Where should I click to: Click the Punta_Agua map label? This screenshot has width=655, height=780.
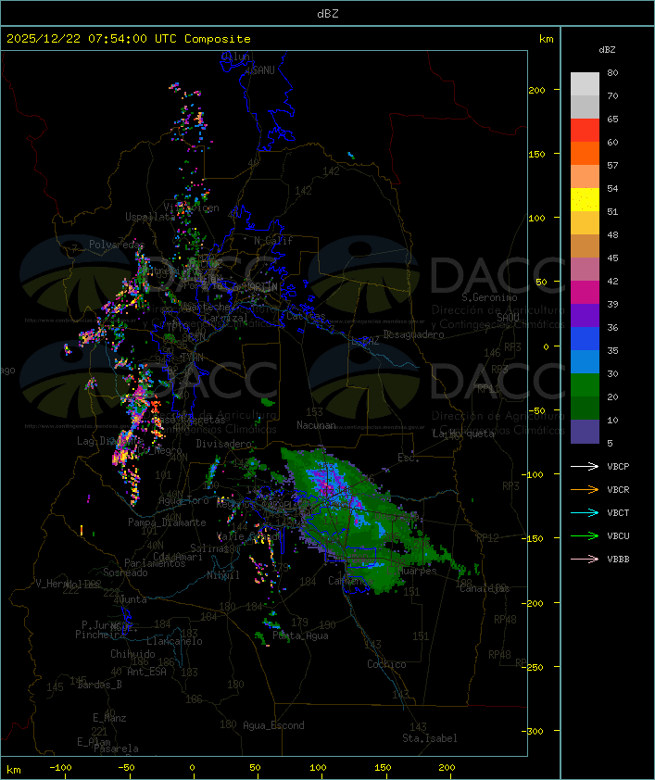click(x=300, y=635)
